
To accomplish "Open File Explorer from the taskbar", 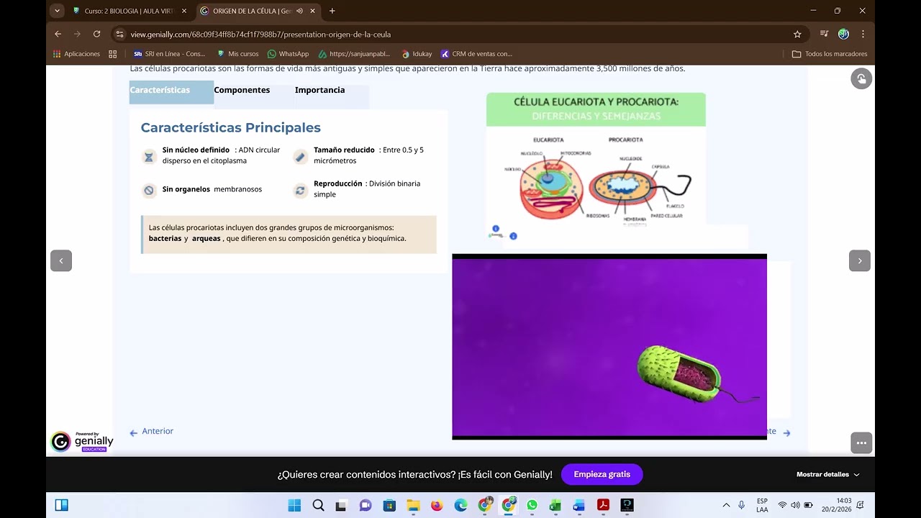I will coord(413,506).
